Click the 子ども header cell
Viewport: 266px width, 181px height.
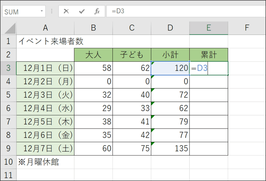[132, 55]
